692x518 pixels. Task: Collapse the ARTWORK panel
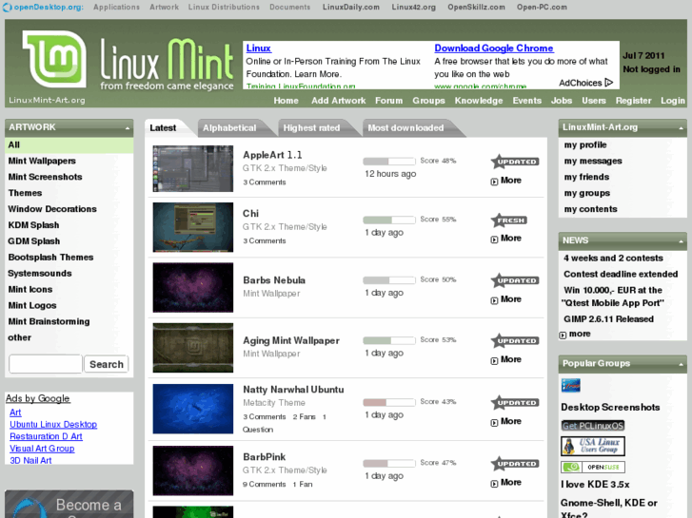(x=128, y=128)
